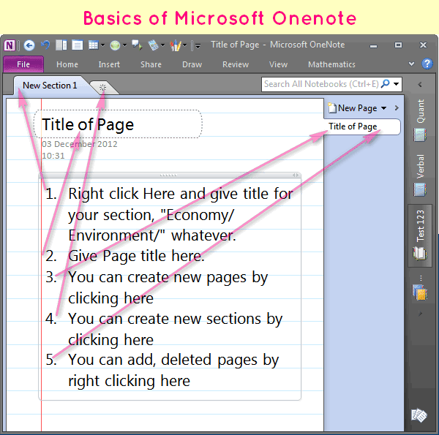Switch to Full Page View icon
Screen dimensions: 439x435
77,45
